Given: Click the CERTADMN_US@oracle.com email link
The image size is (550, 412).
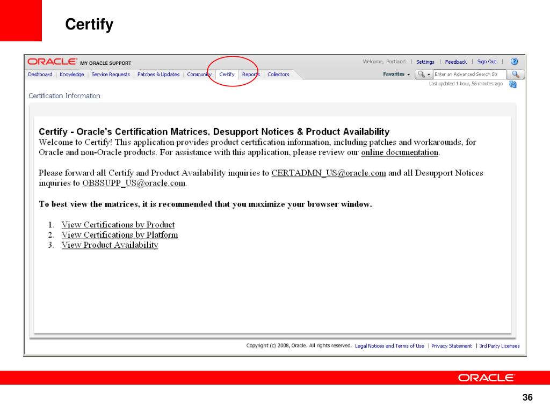Looking at the screenshot, I should pyautogui.click(x=329, y=173).
